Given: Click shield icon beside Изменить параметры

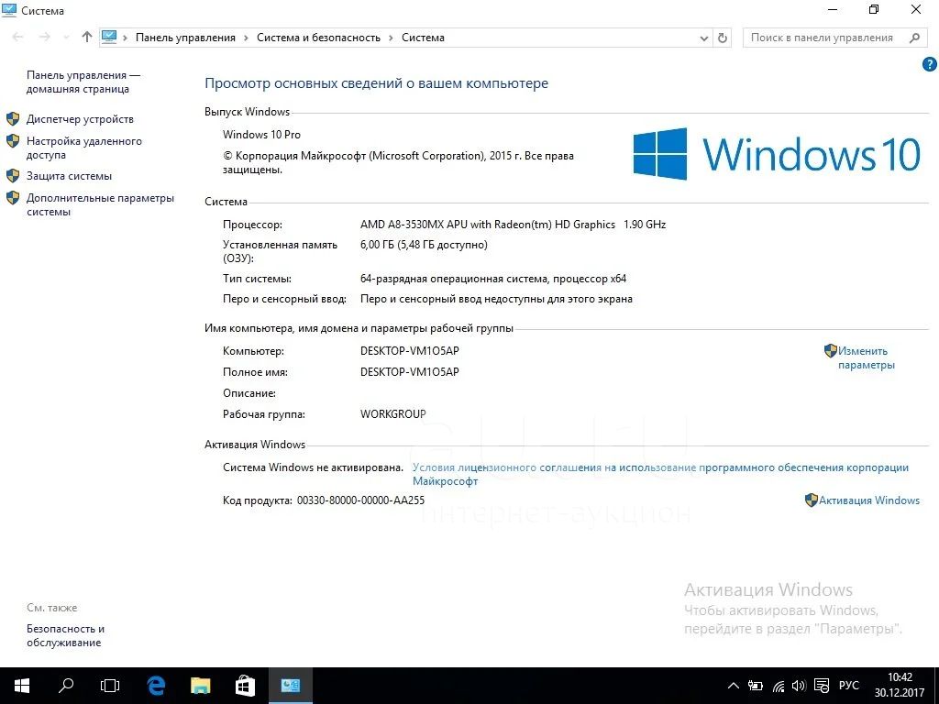Looking at the screenshot, I should coord(830,351).
